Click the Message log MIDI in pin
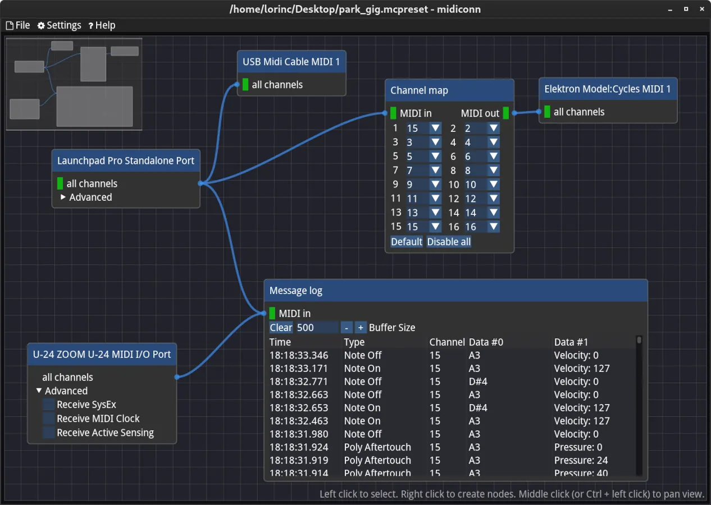711x505 pixels. 265,313
